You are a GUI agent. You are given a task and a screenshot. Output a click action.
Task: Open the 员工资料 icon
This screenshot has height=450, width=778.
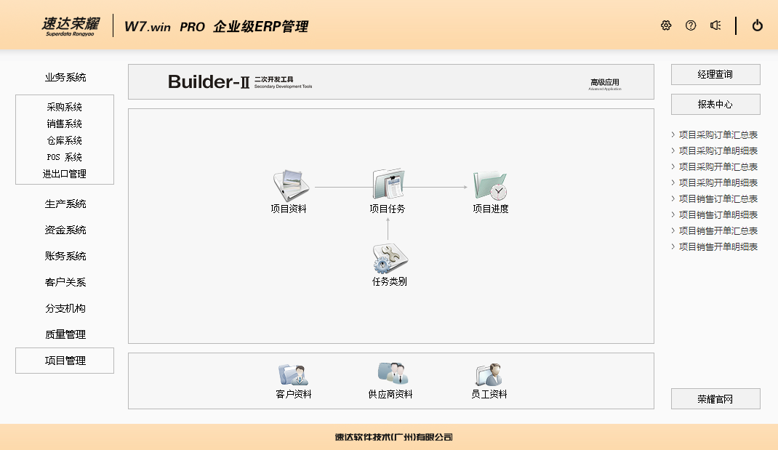point(489,374)
